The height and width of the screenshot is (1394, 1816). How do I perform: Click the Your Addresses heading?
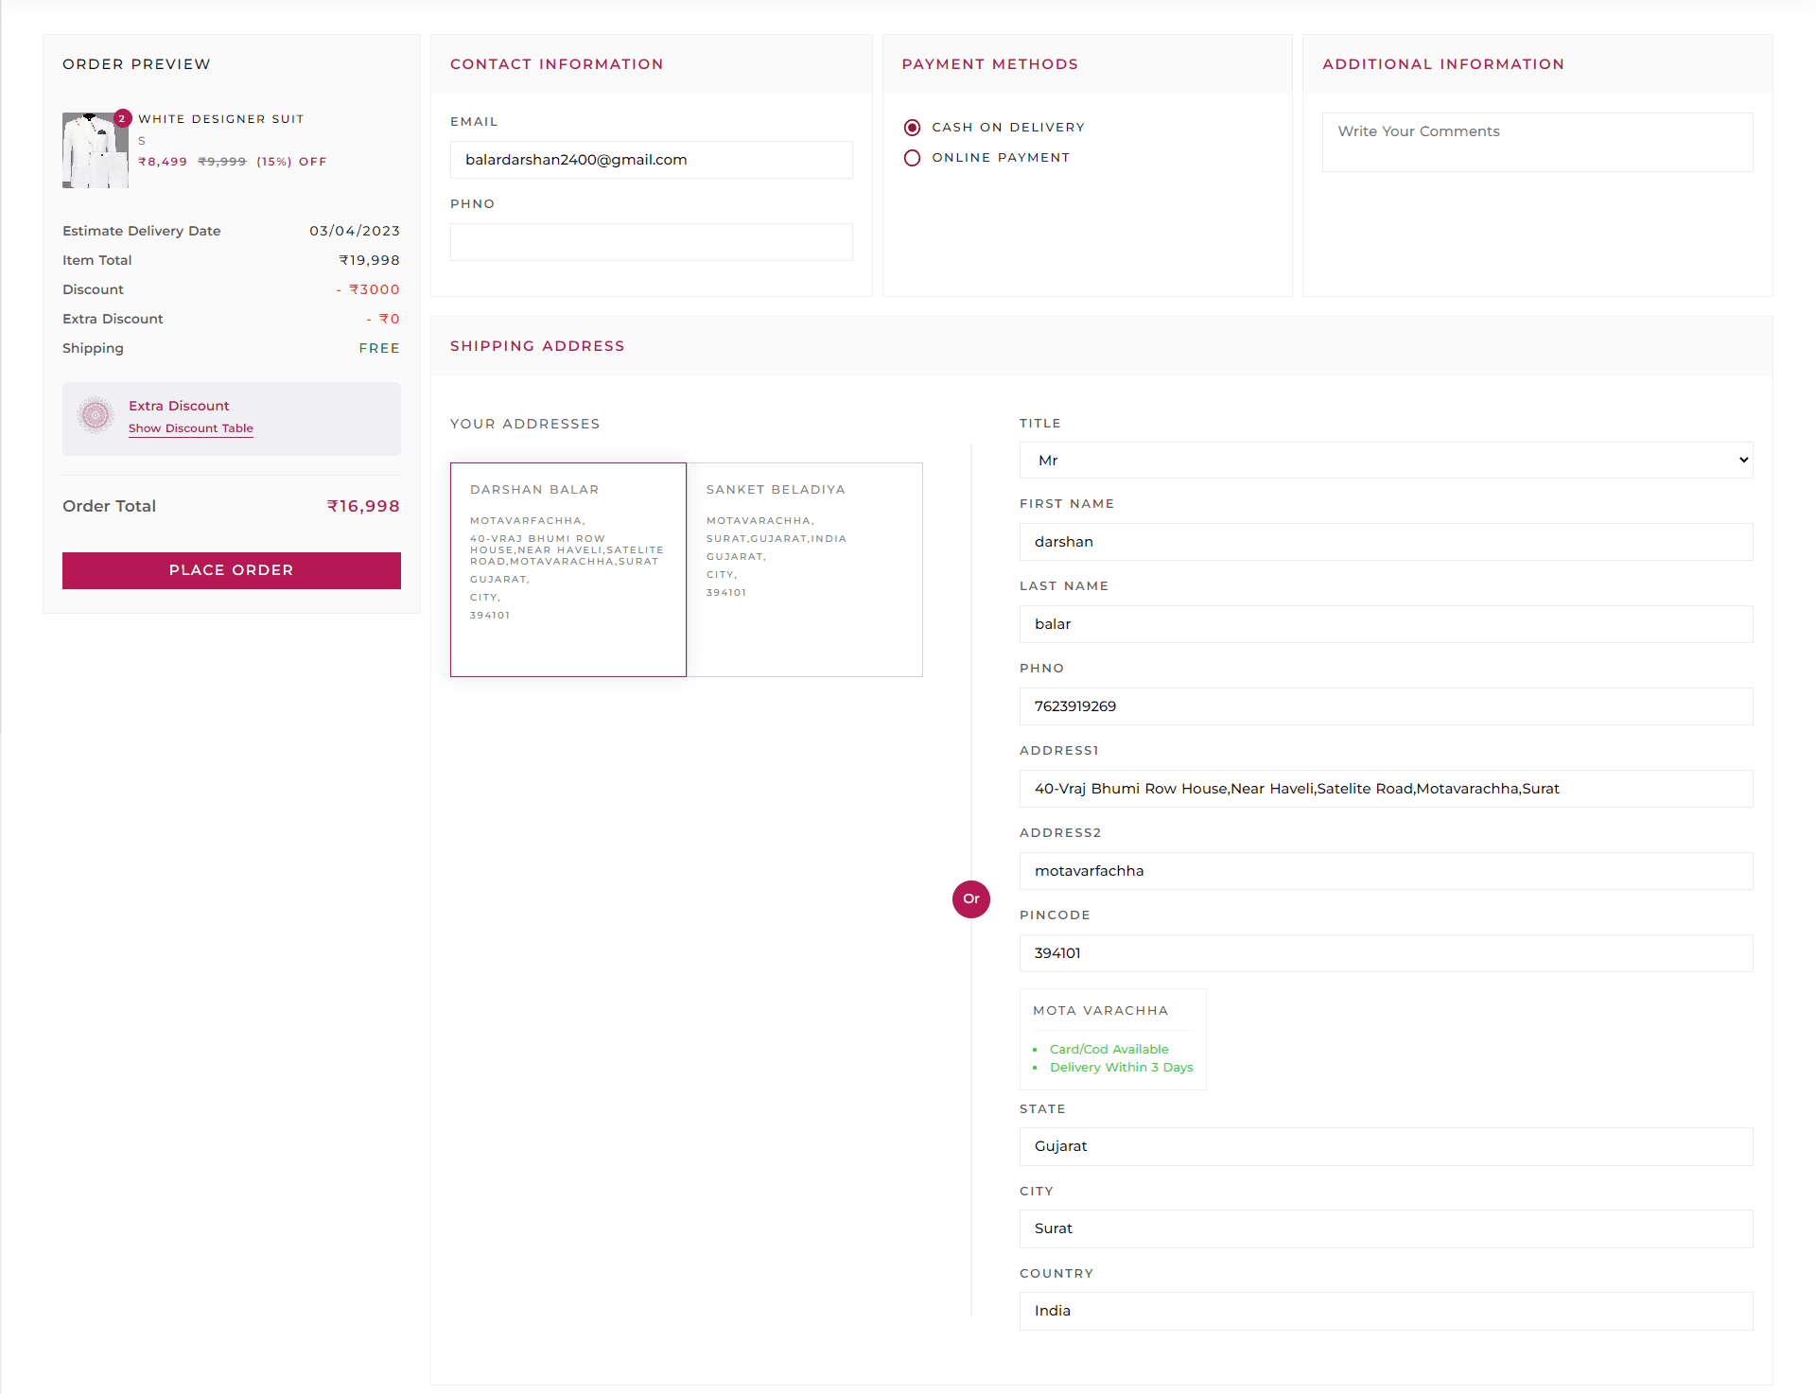tap(525, 424)
